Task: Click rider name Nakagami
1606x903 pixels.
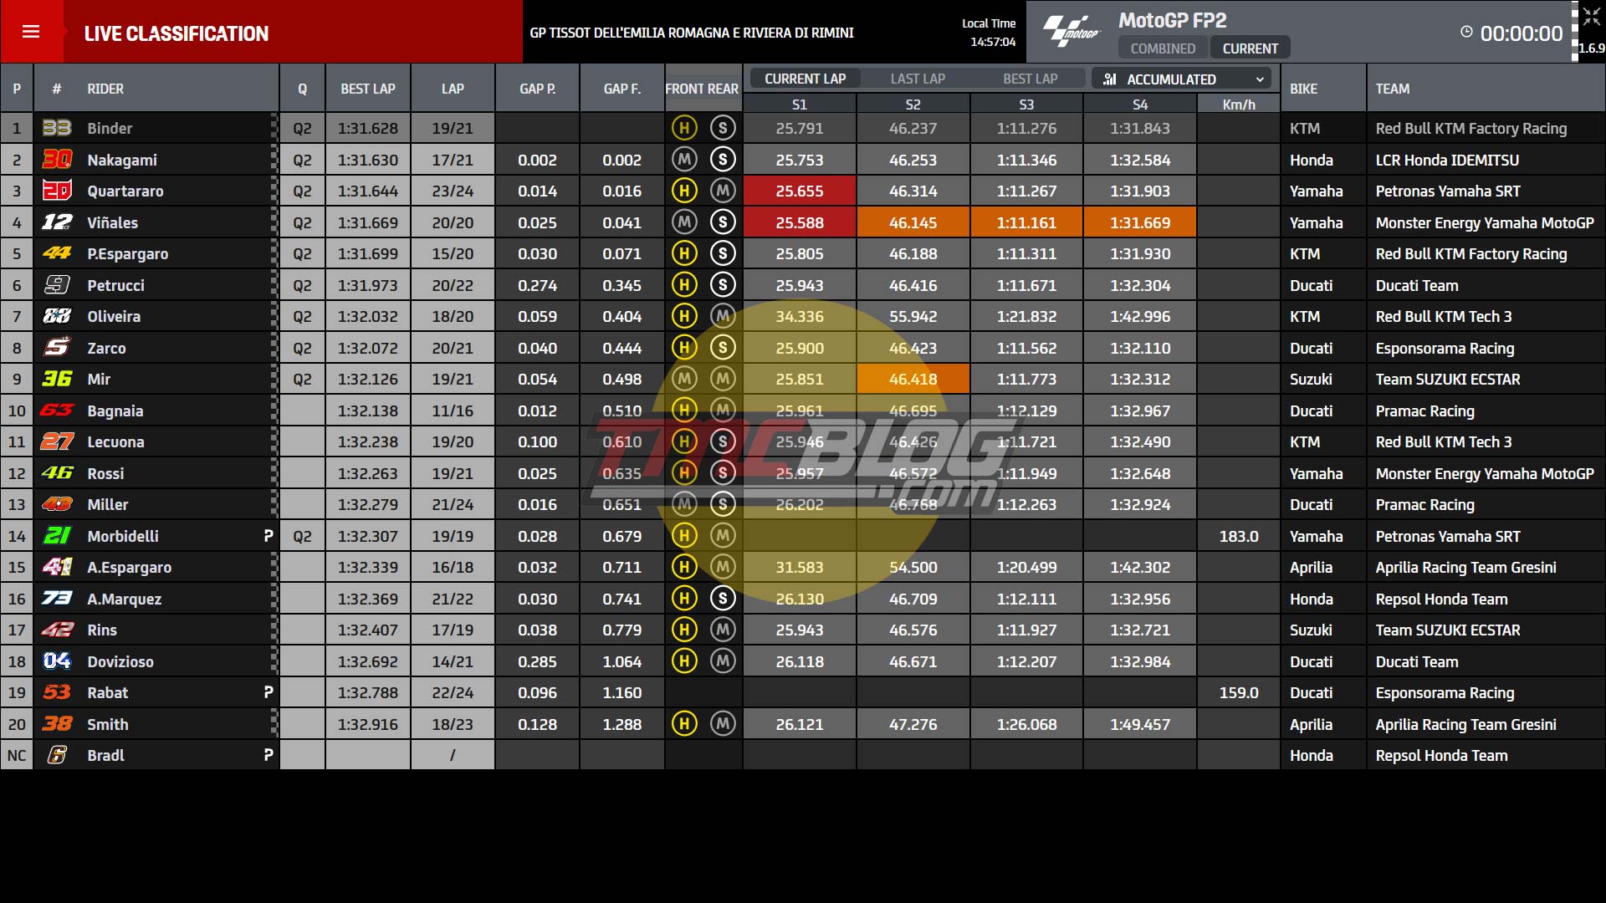Action: click(x=122, y=160)
